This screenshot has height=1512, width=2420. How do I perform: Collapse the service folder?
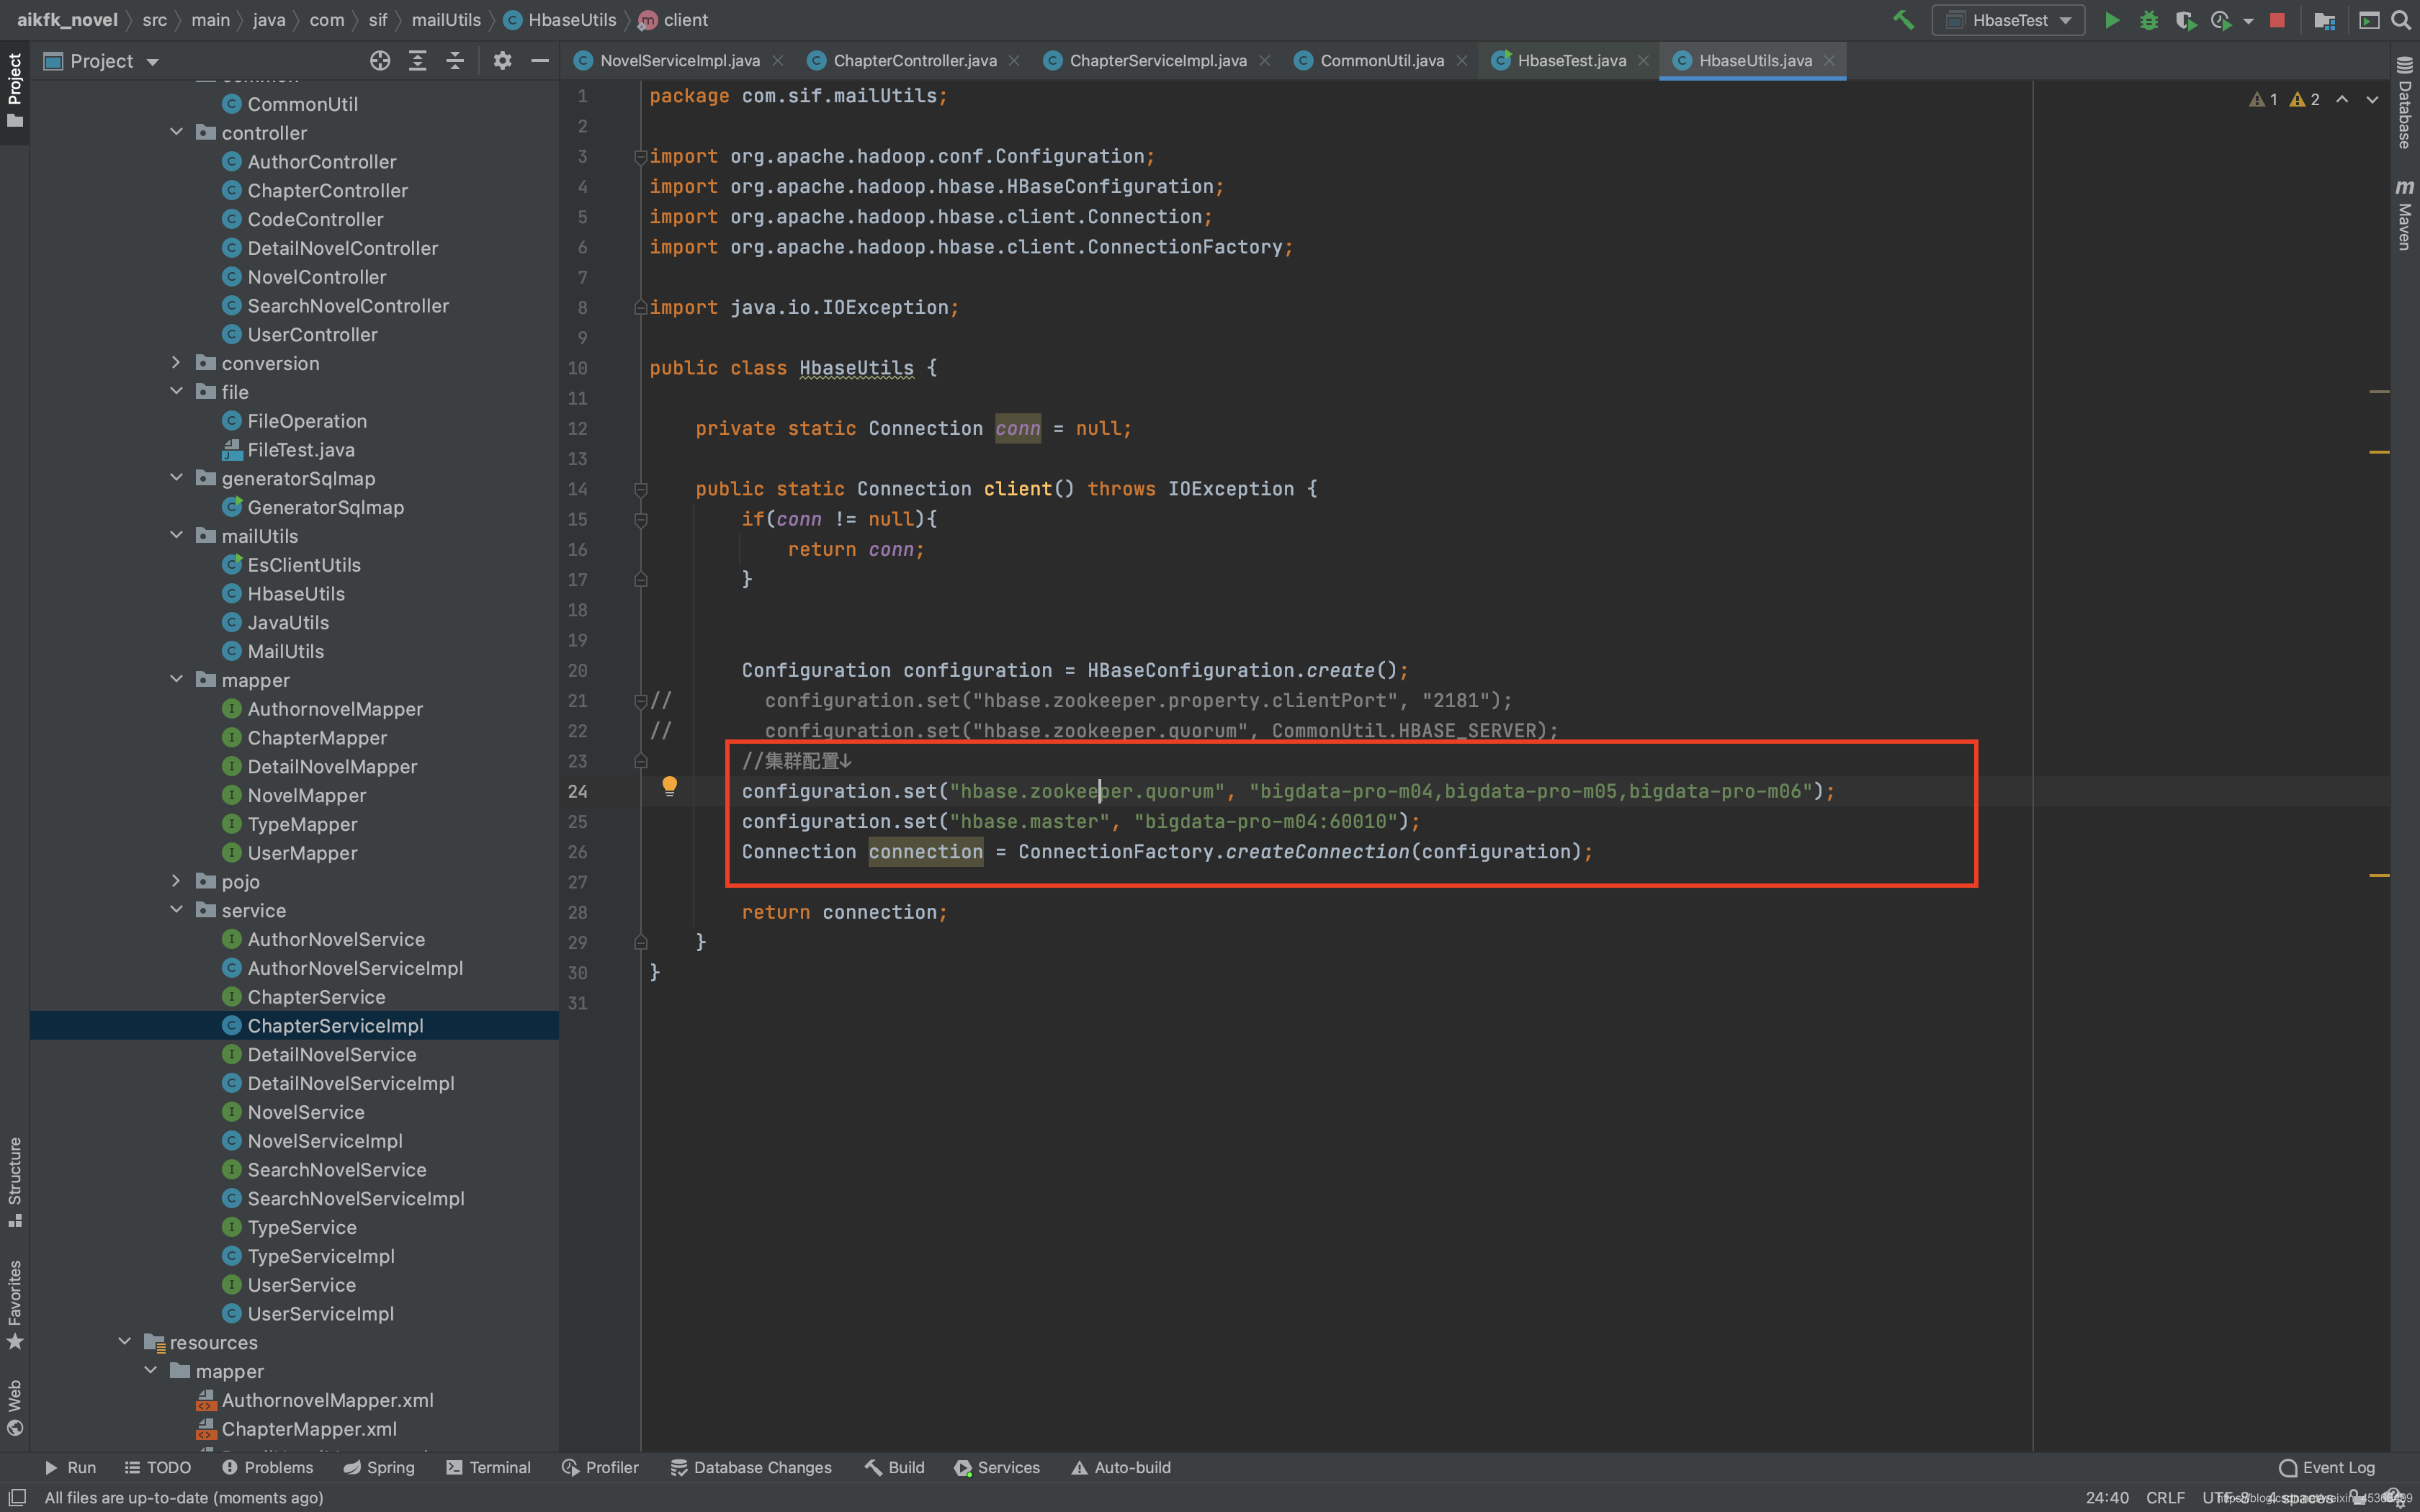[176, 910]
